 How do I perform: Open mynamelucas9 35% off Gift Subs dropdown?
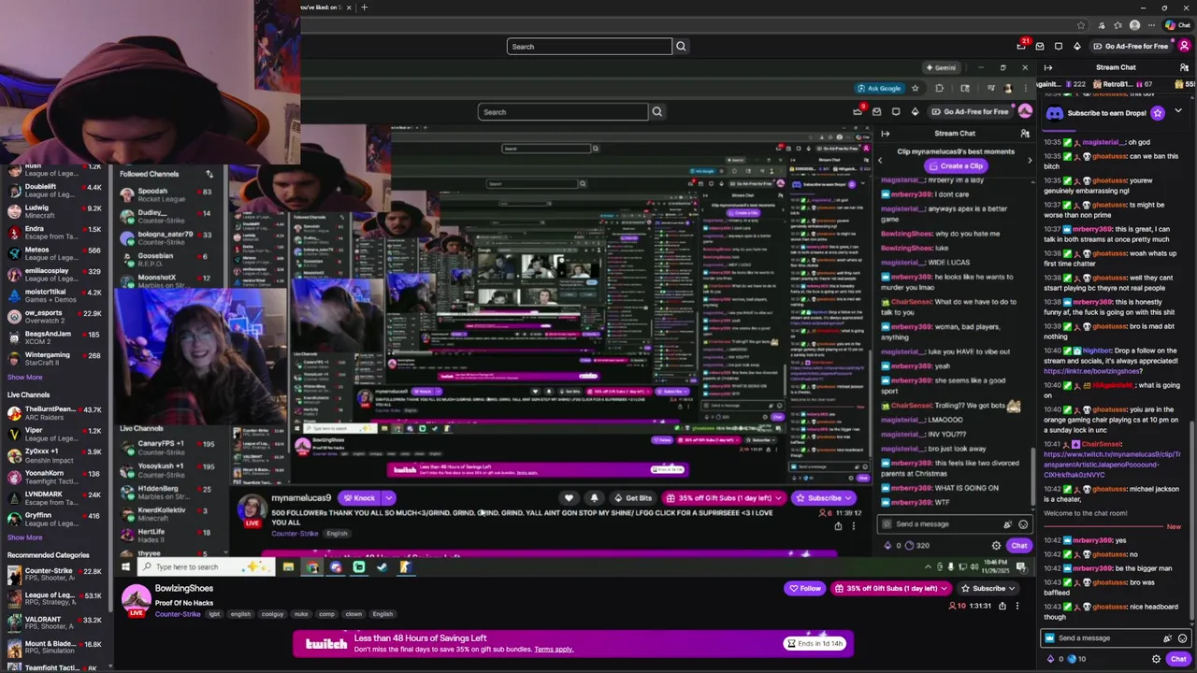[724, 498]
